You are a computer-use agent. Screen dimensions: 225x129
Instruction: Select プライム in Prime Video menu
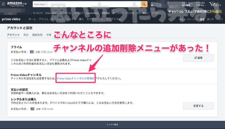click(44, 19)
